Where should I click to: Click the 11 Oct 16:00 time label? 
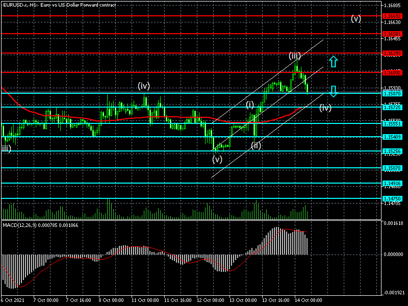177,300
